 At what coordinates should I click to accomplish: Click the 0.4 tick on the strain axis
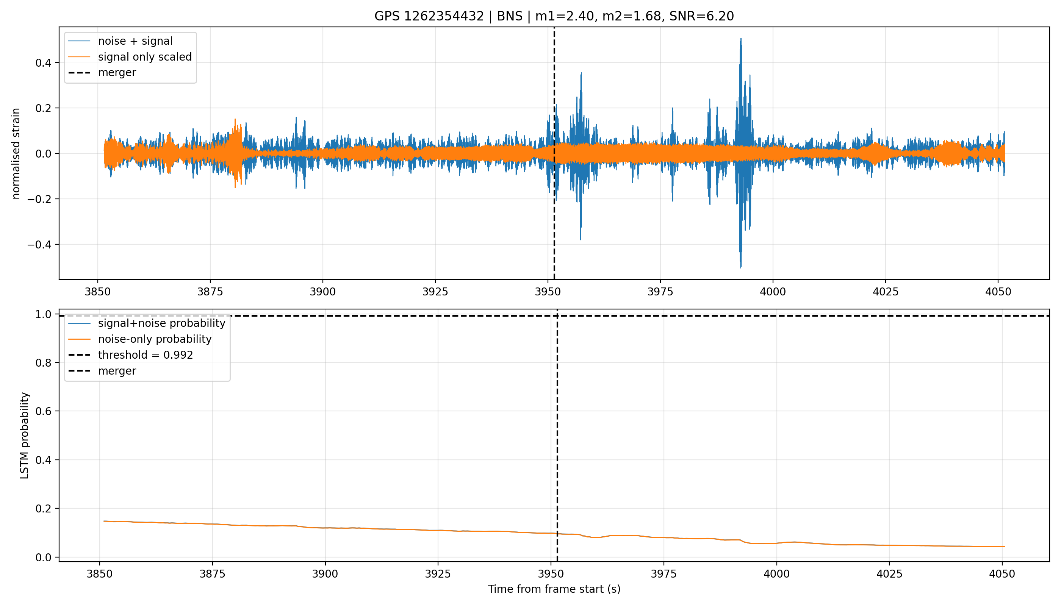43,63
